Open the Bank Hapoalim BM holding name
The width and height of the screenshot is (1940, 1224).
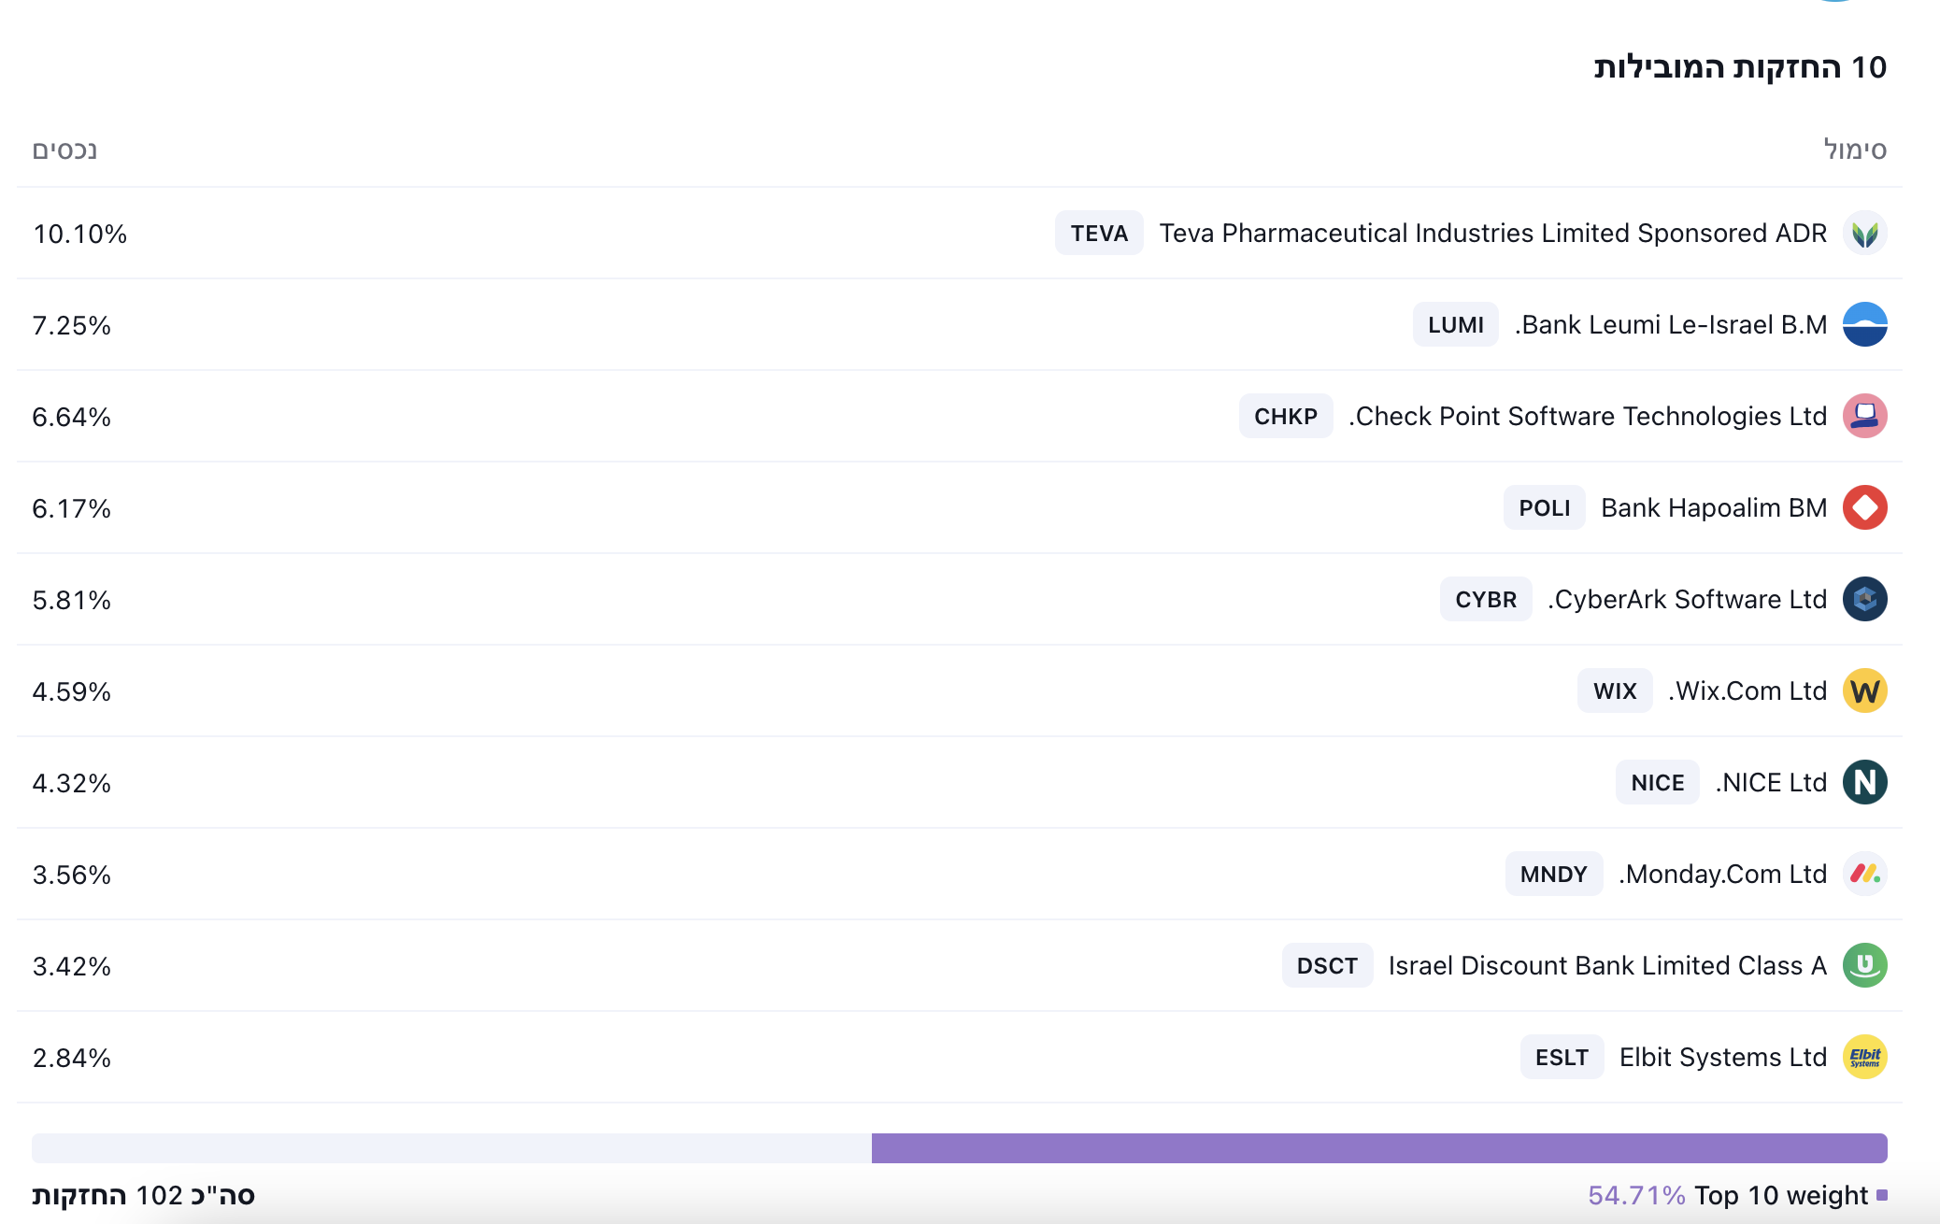point(1713,507)
